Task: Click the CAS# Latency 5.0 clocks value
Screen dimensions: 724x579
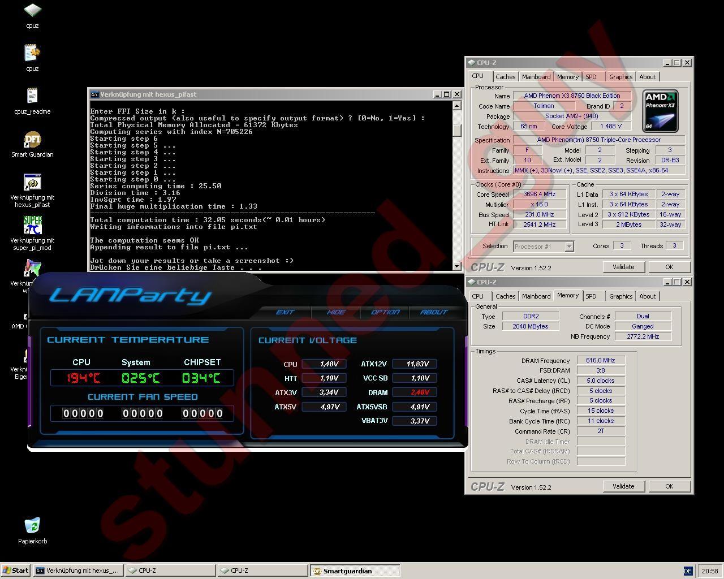Action: point(601,381)
